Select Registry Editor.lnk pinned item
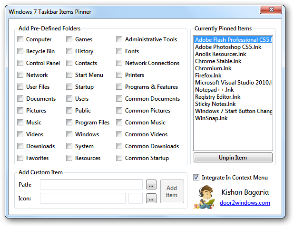Screen dimensions: 294x227 [233, 97]
